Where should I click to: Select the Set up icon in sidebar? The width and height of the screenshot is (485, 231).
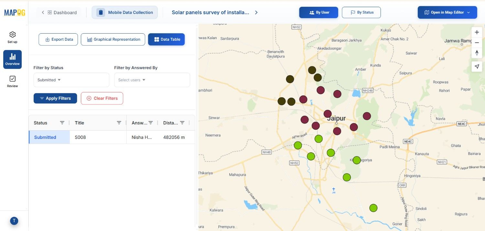click(12, 37)
